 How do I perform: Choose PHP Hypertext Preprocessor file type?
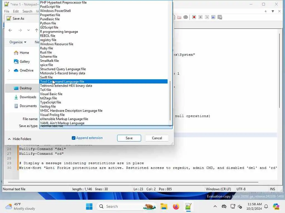pyautogui.click(x=104, y=2)
